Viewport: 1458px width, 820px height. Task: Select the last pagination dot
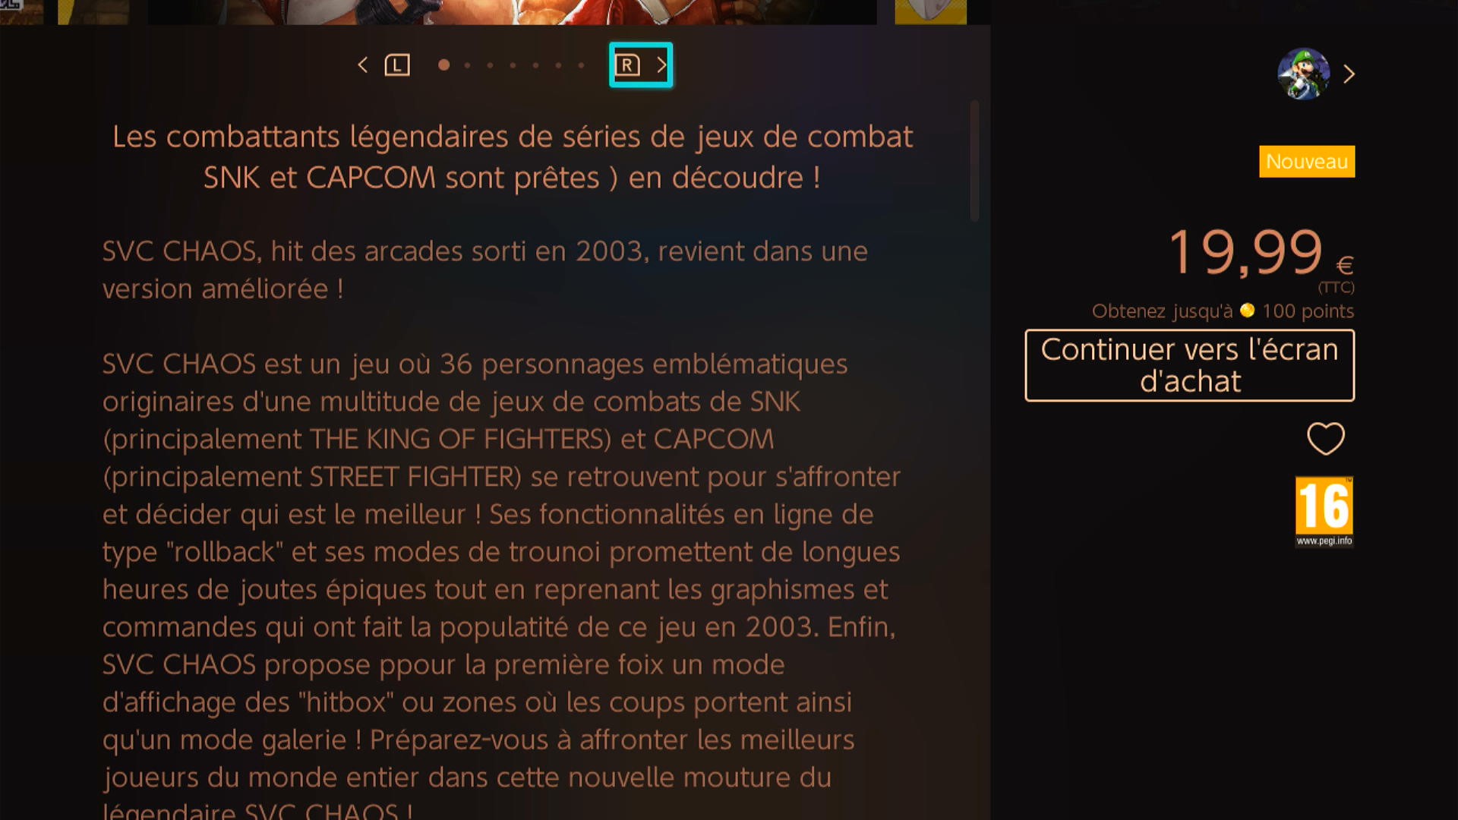click(581, 65)
